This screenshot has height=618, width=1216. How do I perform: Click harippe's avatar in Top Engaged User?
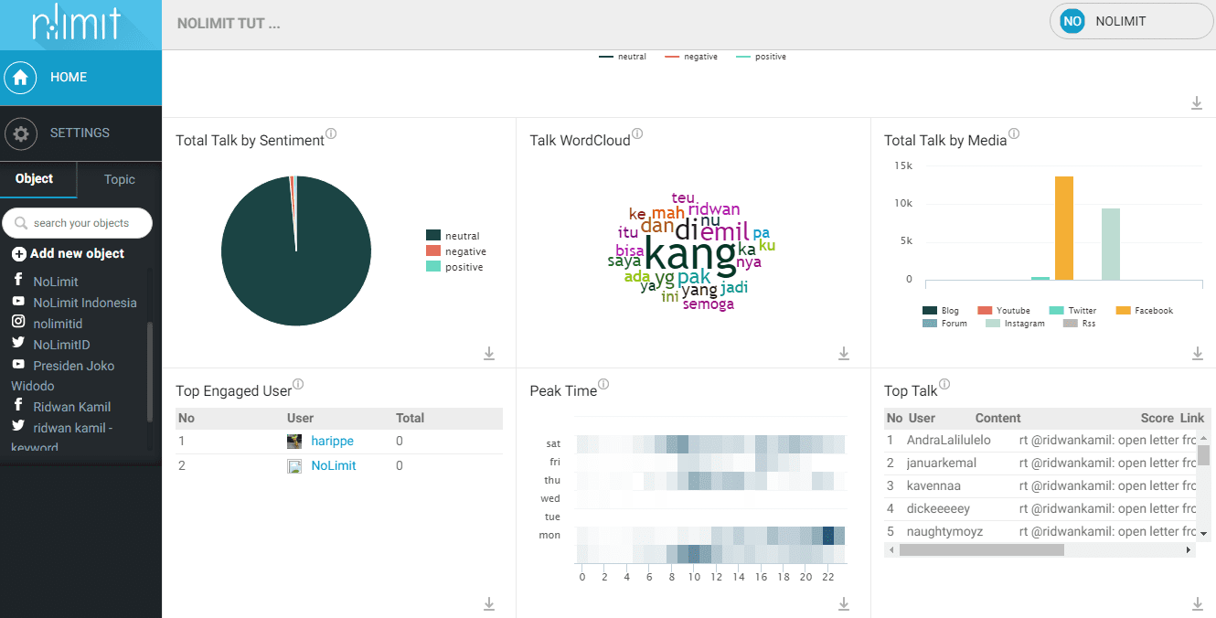point(294,442)
